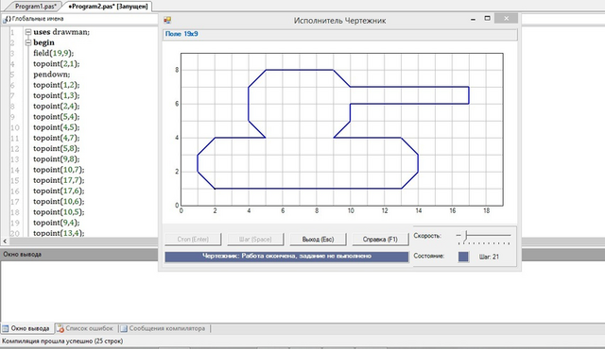Click the Состояние color indicator square

pos(463,257)
